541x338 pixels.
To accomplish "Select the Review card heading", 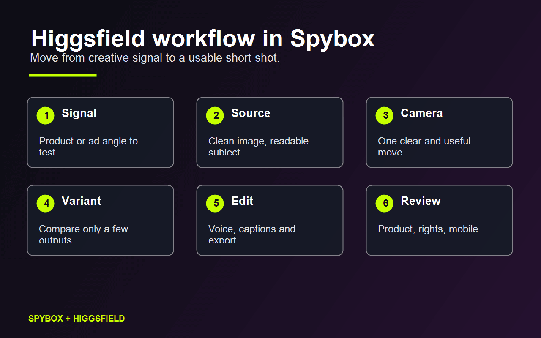I will tap(421, 201).
